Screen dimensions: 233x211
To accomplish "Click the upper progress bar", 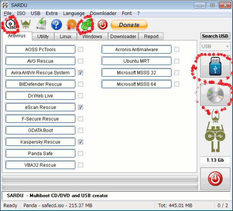I will point(100,179).
